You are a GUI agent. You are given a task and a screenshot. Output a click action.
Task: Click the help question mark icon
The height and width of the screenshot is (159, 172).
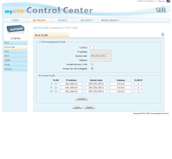coord(163,34)
